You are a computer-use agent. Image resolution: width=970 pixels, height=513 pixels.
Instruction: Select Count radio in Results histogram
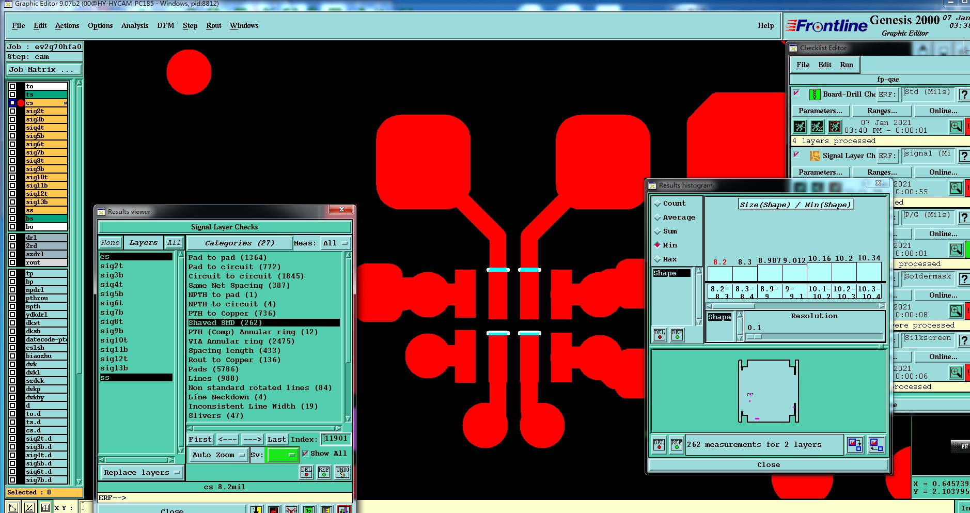[x=658, y=204]
